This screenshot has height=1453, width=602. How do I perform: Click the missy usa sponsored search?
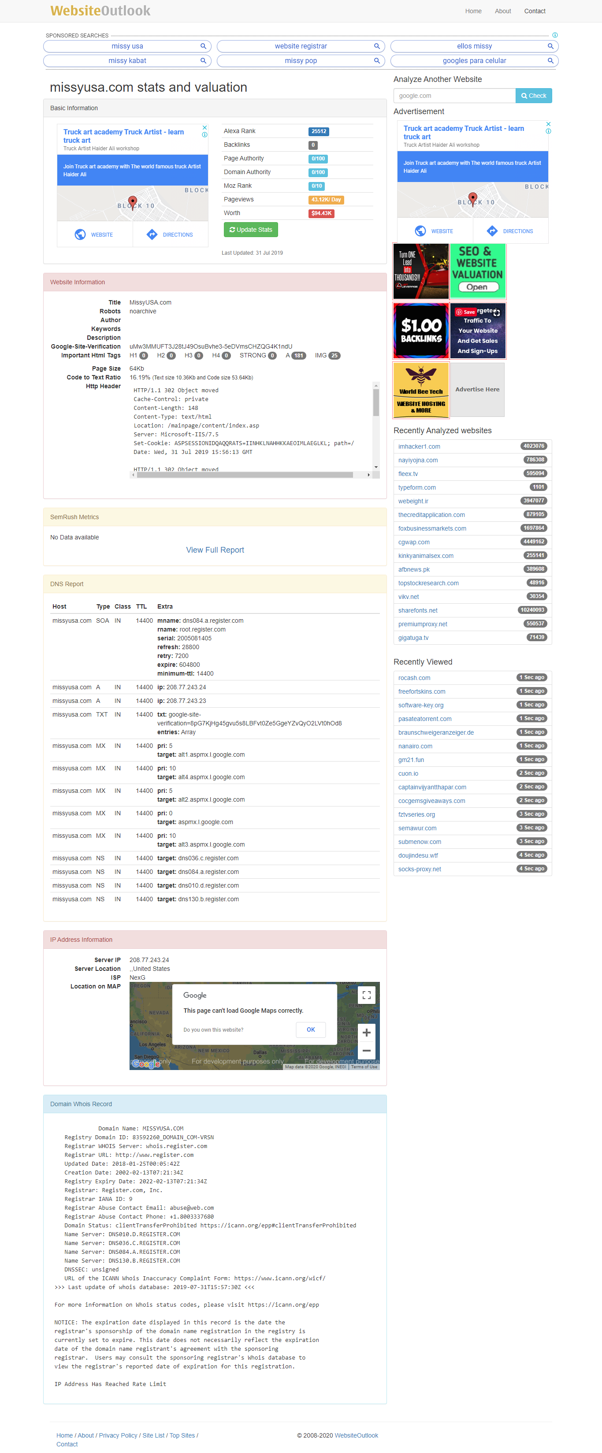127,46
